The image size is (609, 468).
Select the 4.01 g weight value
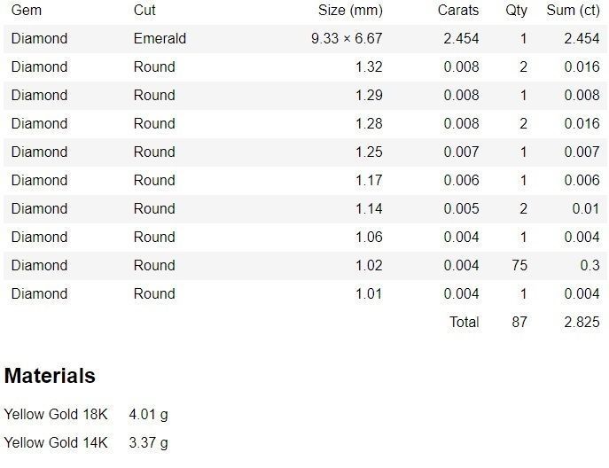coord(148,414)
